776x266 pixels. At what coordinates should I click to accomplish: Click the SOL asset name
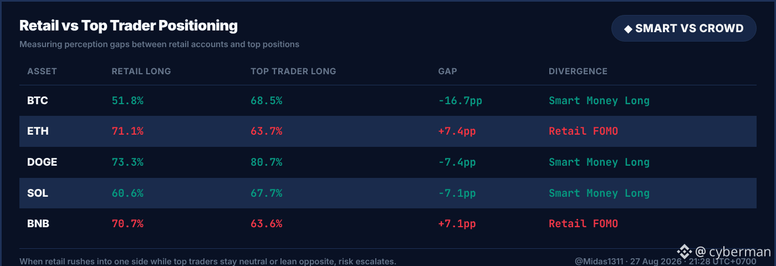(x=38, y=193)
